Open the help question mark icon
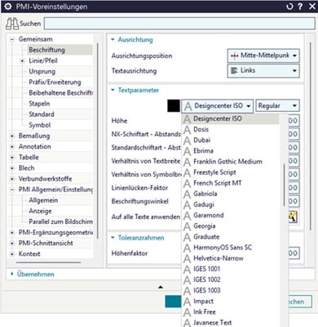This screenshot has height=327, width=318. tap(300, 7)
